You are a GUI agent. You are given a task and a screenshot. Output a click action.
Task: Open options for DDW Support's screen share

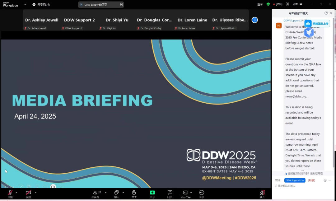121,4
